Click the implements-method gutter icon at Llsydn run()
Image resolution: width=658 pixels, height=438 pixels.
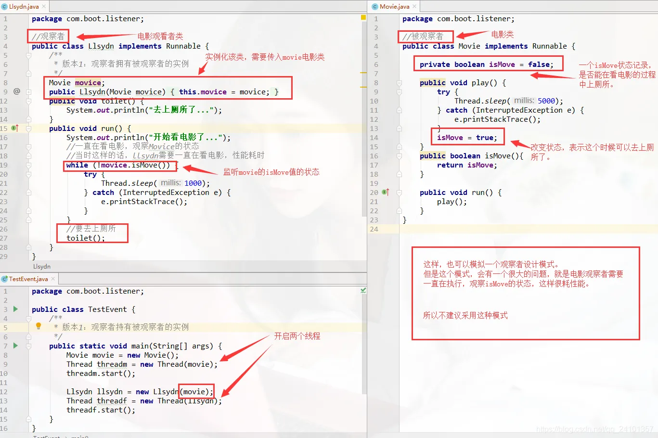pos(14,128)
